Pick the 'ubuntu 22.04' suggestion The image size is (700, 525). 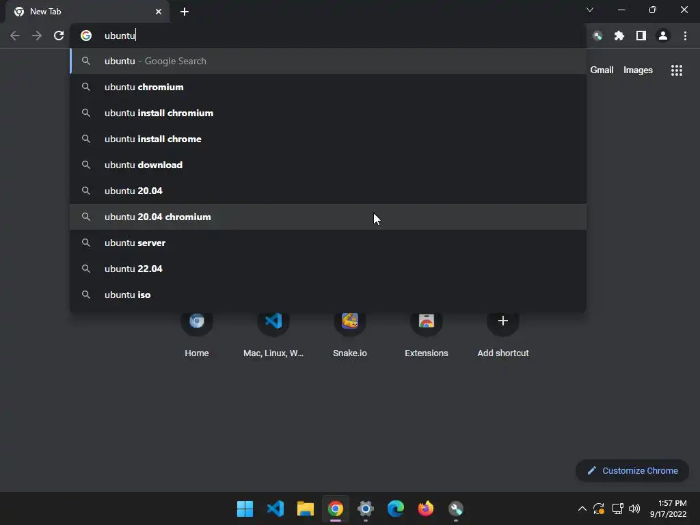(328, 269)
